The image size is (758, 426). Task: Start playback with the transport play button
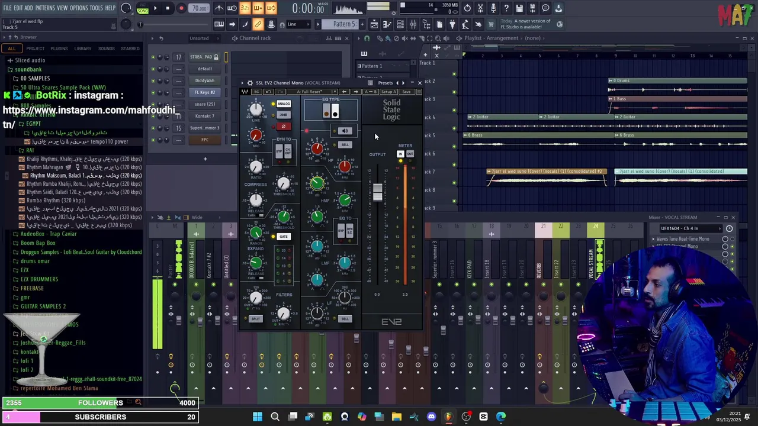[155, 8]
